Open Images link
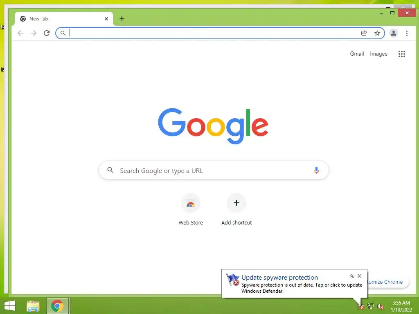 pos(378,54)
